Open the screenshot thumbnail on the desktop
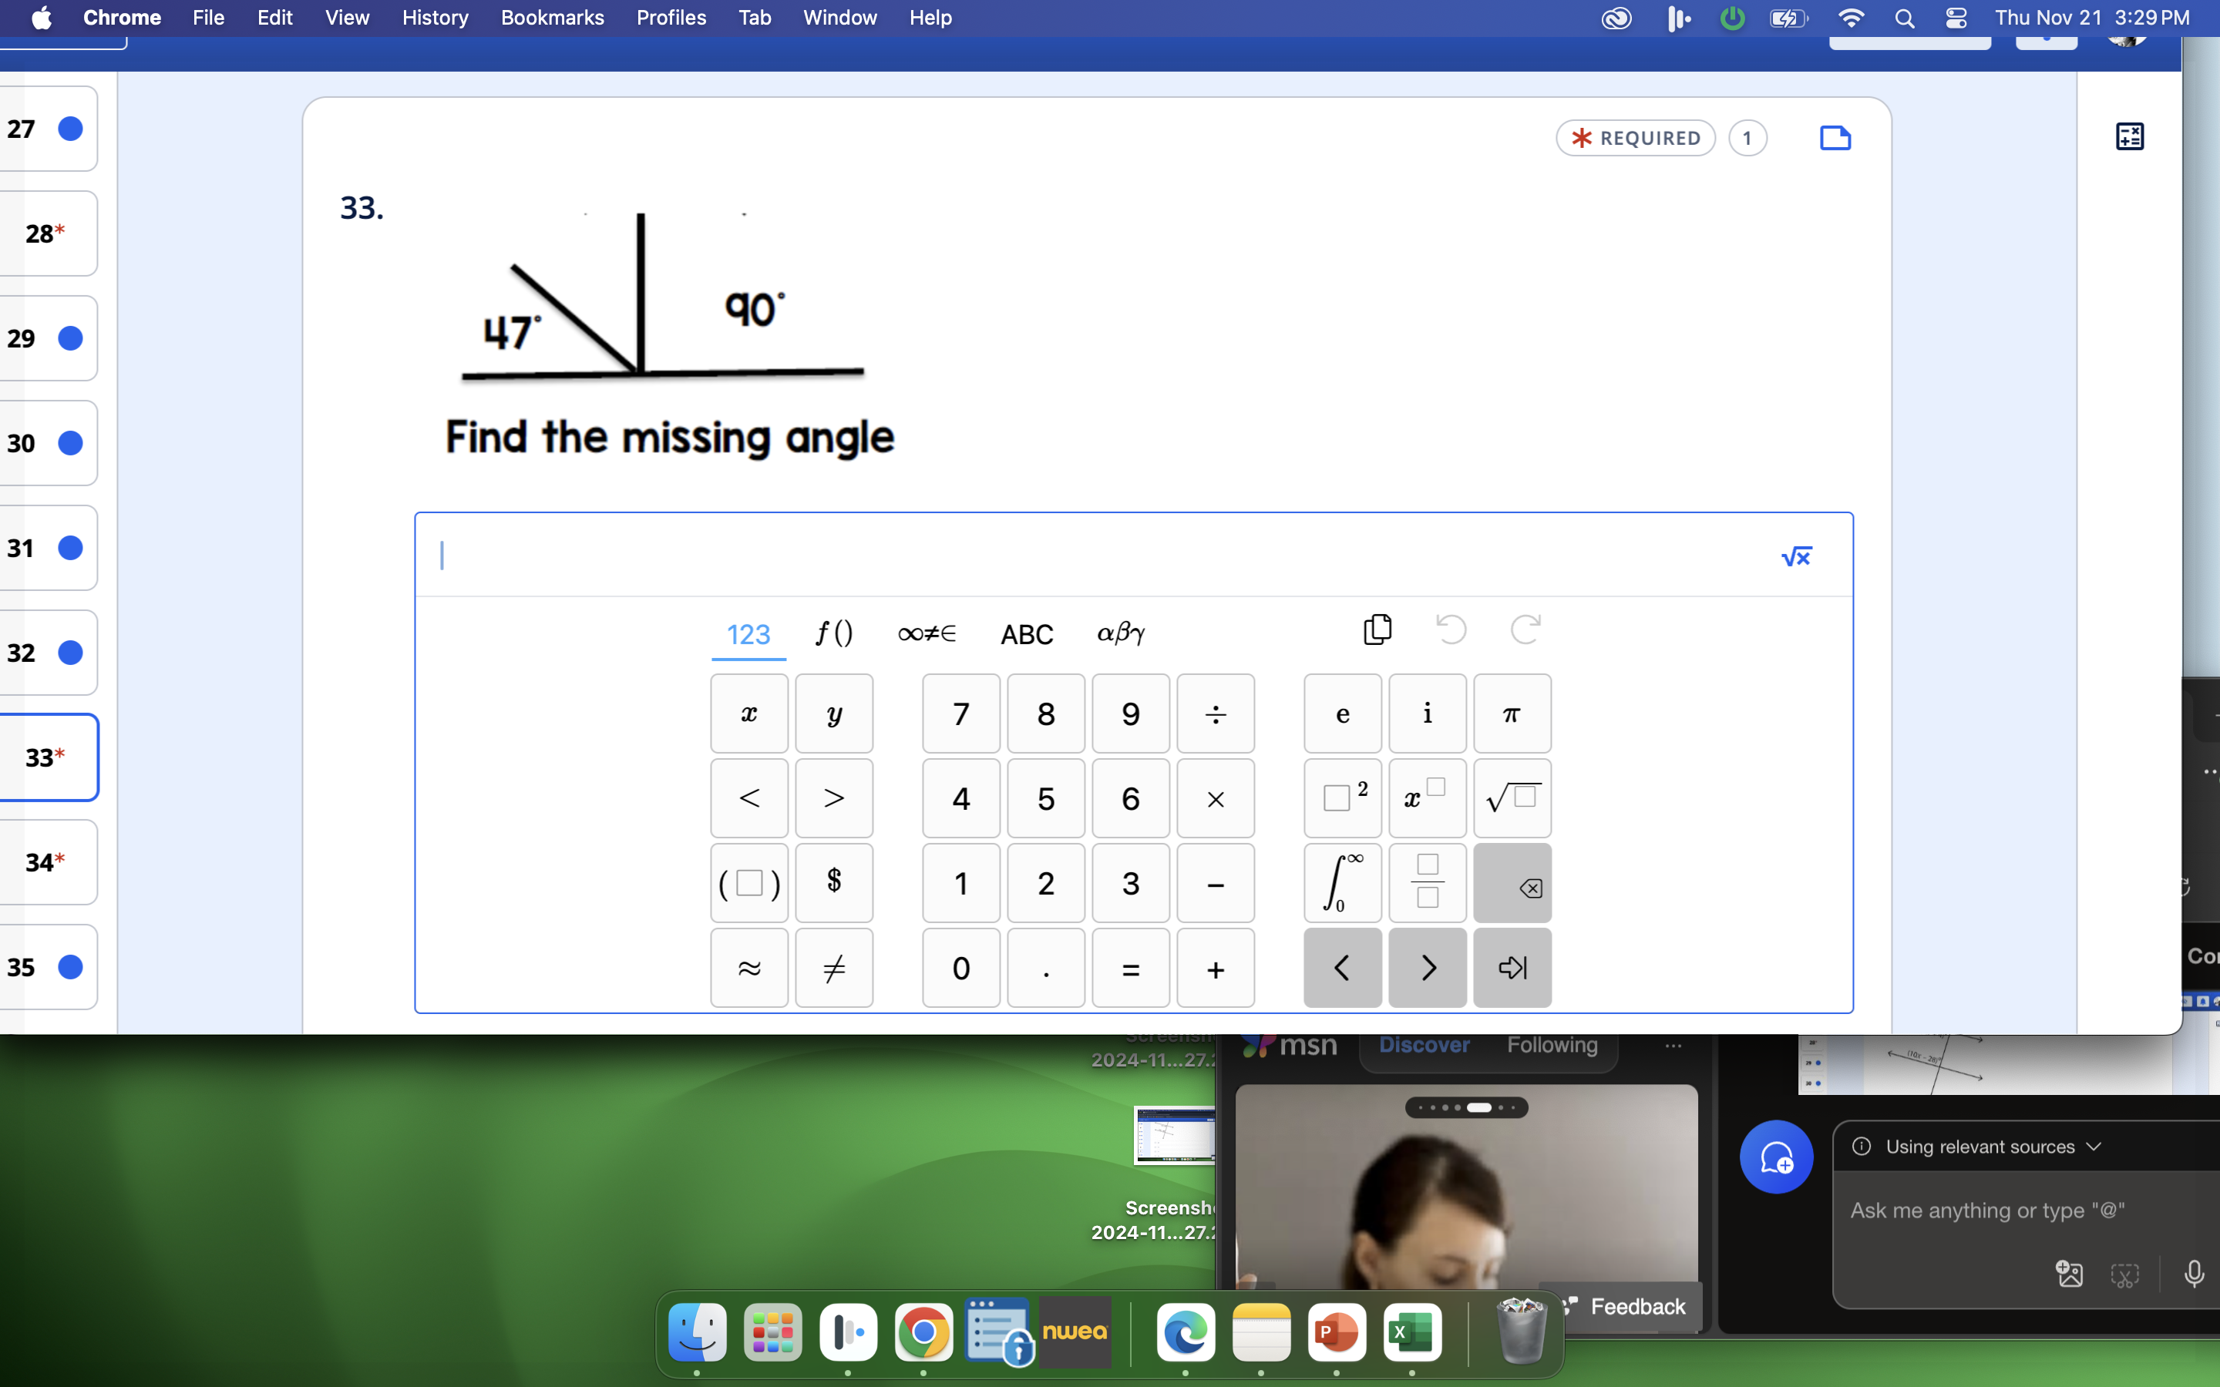Screen dimensions: 2220x1387 point(1174,1136)
